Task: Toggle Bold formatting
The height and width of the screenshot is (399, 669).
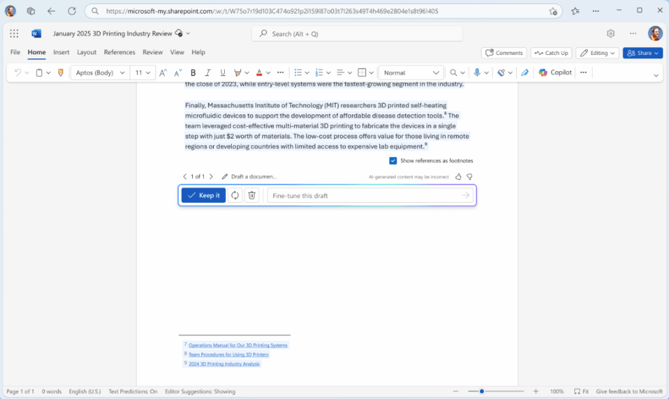Action: [x=193, y=73]
